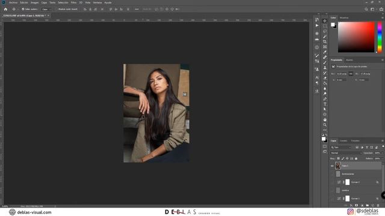Image resolution: width=385 pixels, height=216 pixels.
Task: Select the Pen tool
Action: pos(325,99)
